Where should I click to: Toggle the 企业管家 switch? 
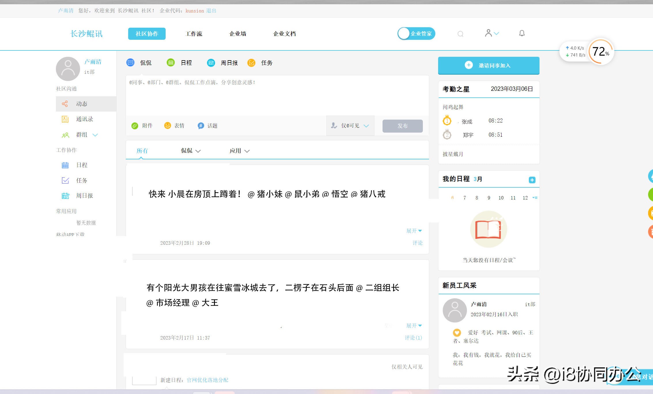[404, 33]
